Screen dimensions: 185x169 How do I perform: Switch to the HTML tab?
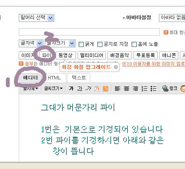click(55, 78)
